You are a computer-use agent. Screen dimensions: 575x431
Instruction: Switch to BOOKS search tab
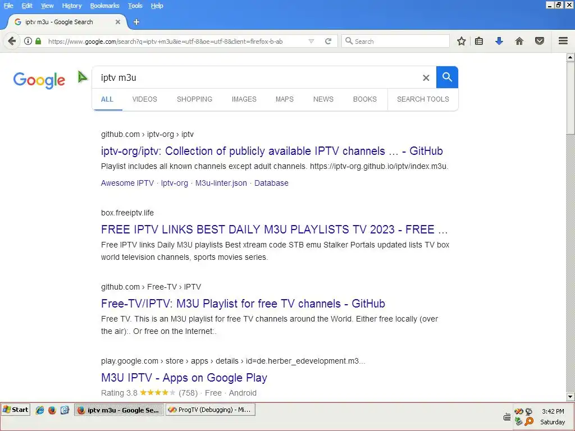[x=365, y=99]
